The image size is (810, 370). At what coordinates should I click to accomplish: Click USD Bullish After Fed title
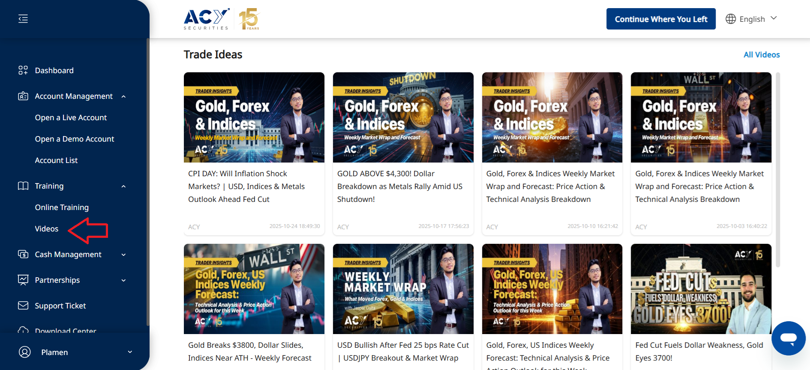[x=403, y=351]
